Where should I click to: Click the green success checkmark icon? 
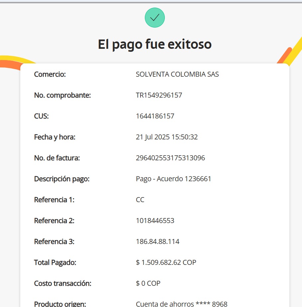point(154,18)
